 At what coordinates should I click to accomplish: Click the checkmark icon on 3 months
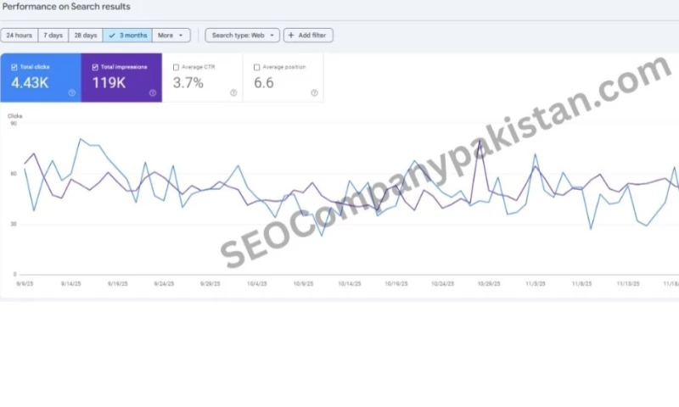tap(112, 36)
